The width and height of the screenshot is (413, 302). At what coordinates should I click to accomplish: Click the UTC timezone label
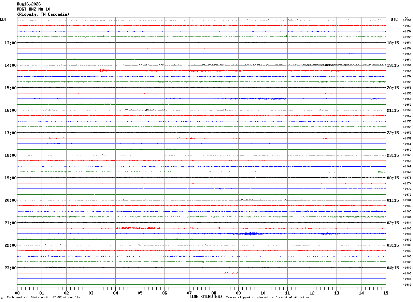(x=394, y=19)
